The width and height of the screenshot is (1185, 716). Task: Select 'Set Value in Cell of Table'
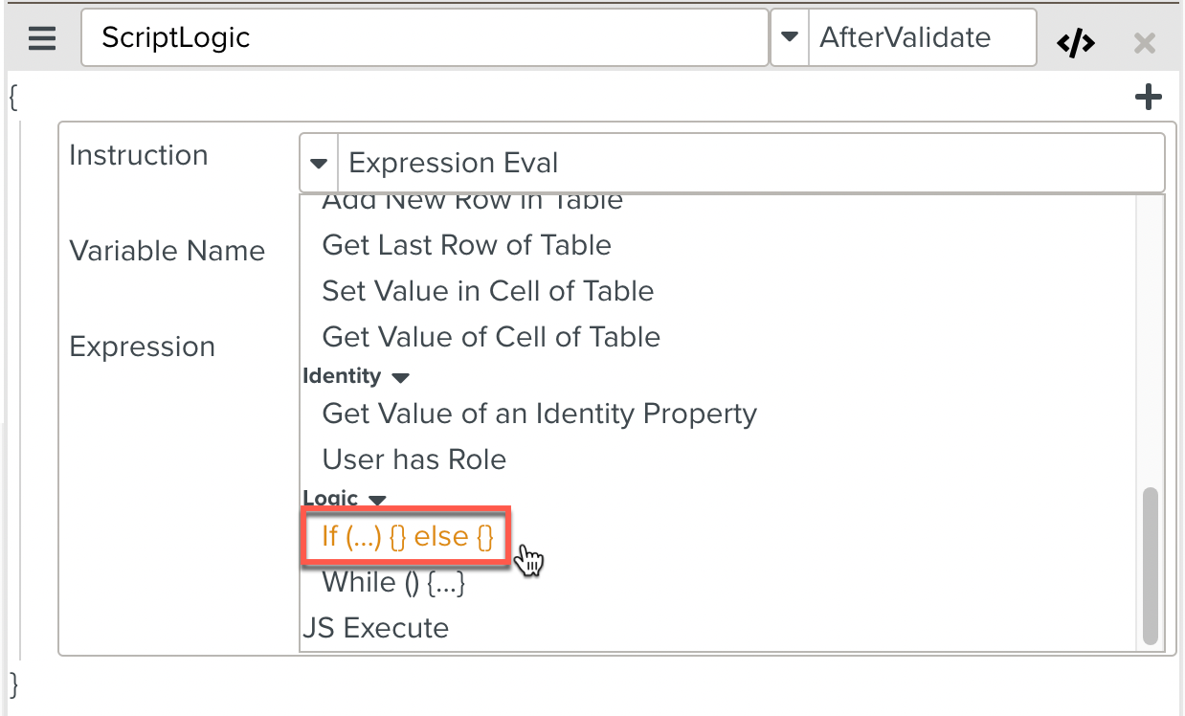coord(488,291)
